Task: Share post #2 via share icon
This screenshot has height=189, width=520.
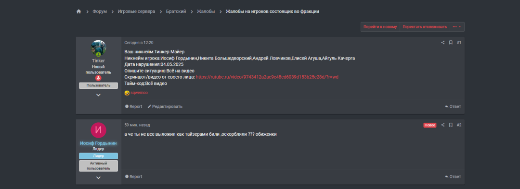Action: pos(443,125)
